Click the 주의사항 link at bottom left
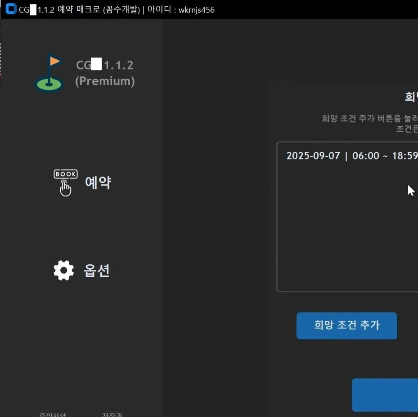Image resolution: width=418 pixels, height=417 pixels. 52,414
